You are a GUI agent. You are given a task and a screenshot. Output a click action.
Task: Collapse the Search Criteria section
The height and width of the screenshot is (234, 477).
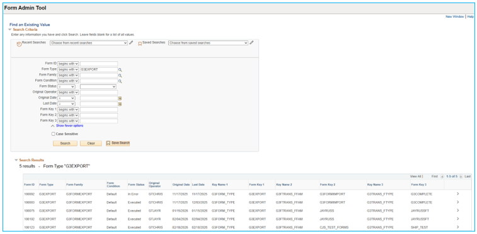9,30
